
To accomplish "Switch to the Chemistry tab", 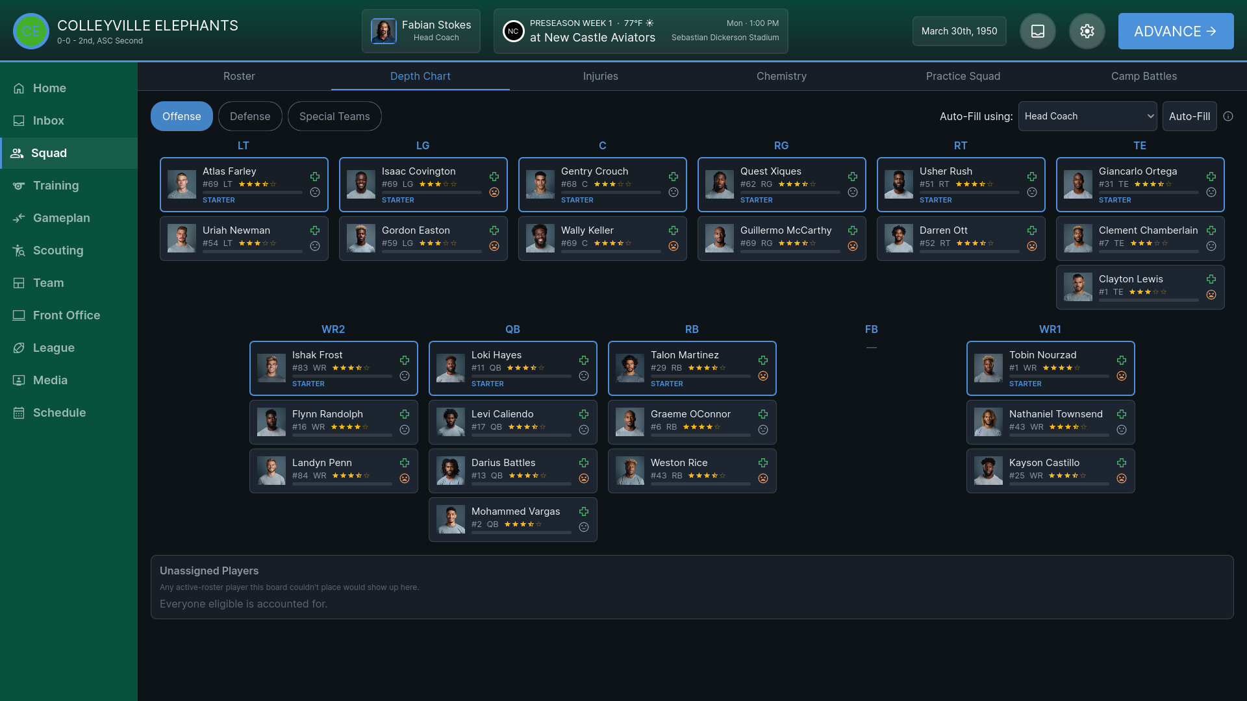I will 781,76.
